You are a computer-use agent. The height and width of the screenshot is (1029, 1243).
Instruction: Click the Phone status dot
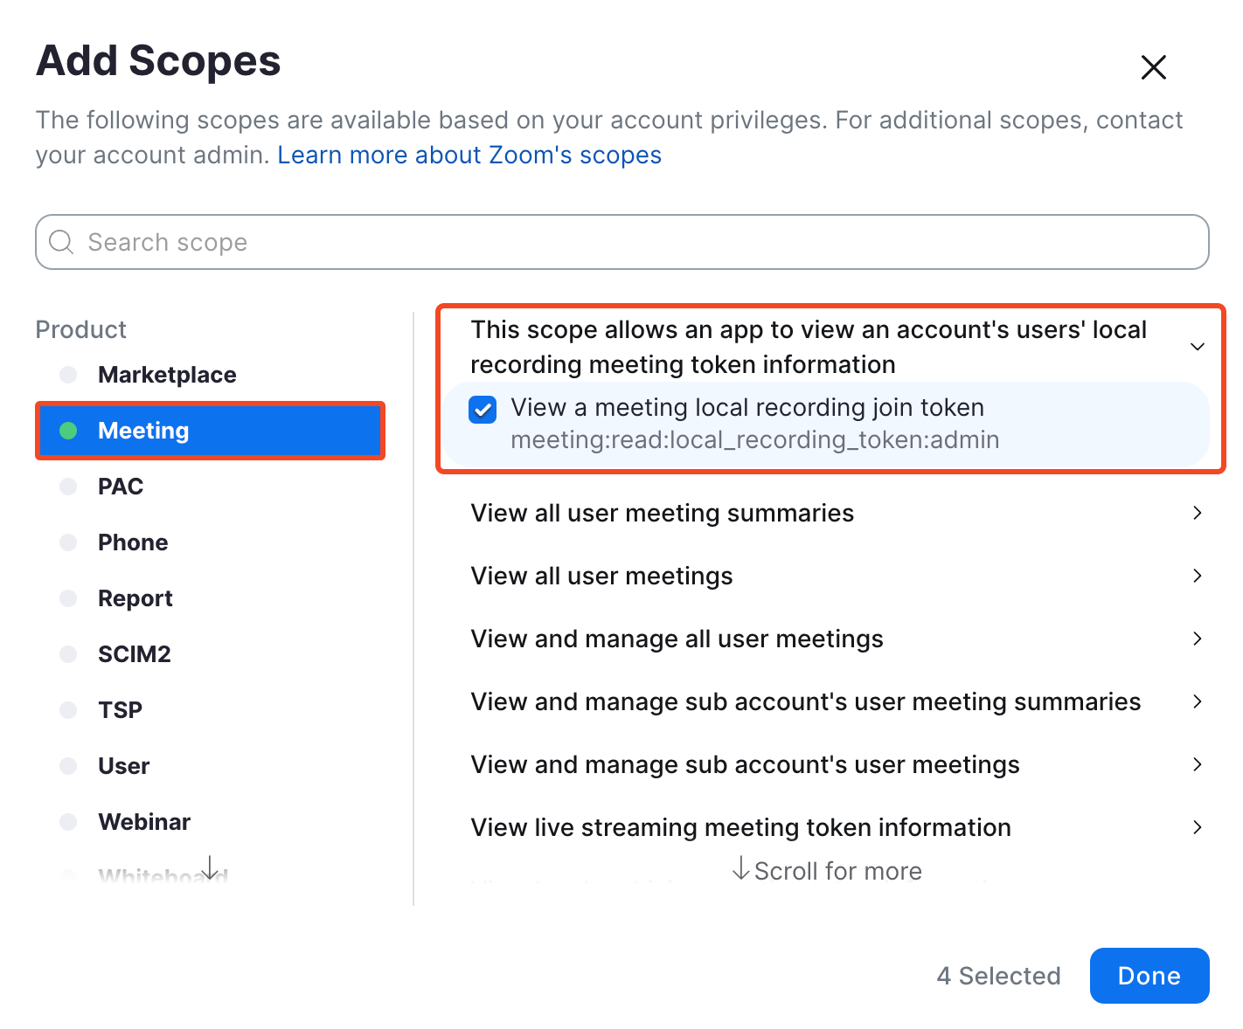click(68, 542)
